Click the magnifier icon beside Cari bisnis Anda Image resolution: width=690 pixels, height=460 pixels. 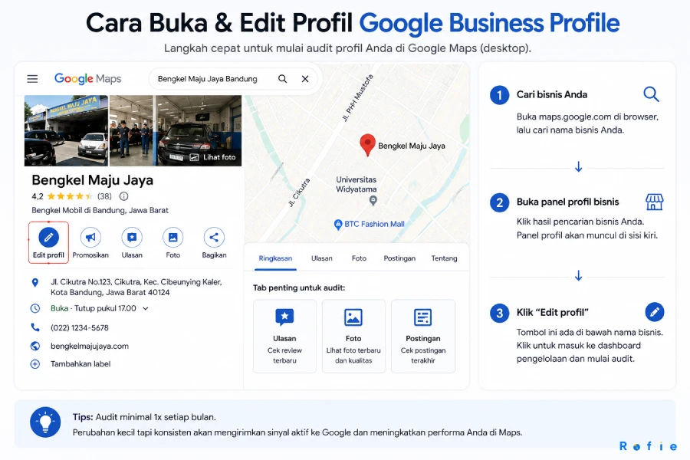click(x=651, y=94)
